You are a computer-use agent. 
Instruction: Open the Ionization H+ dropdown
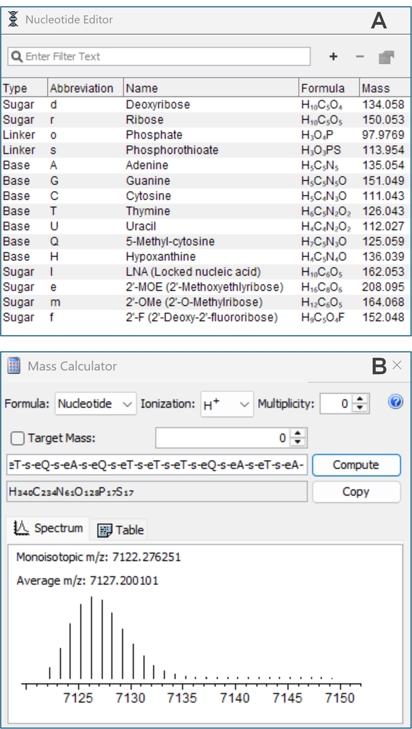227,404
